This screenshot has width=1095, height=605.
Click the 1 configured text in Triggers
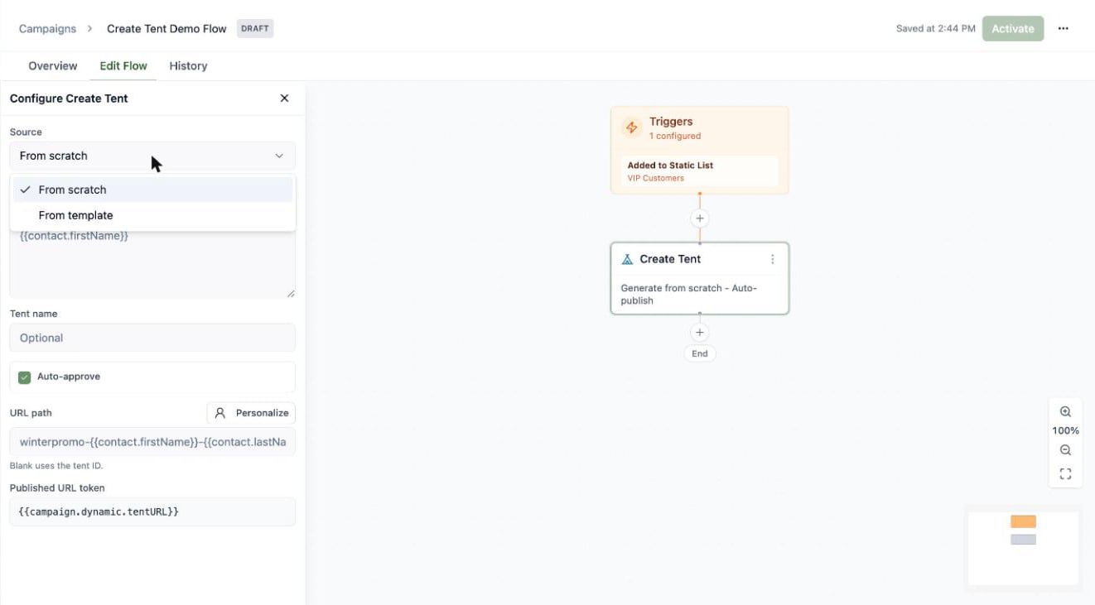point(675,136)
